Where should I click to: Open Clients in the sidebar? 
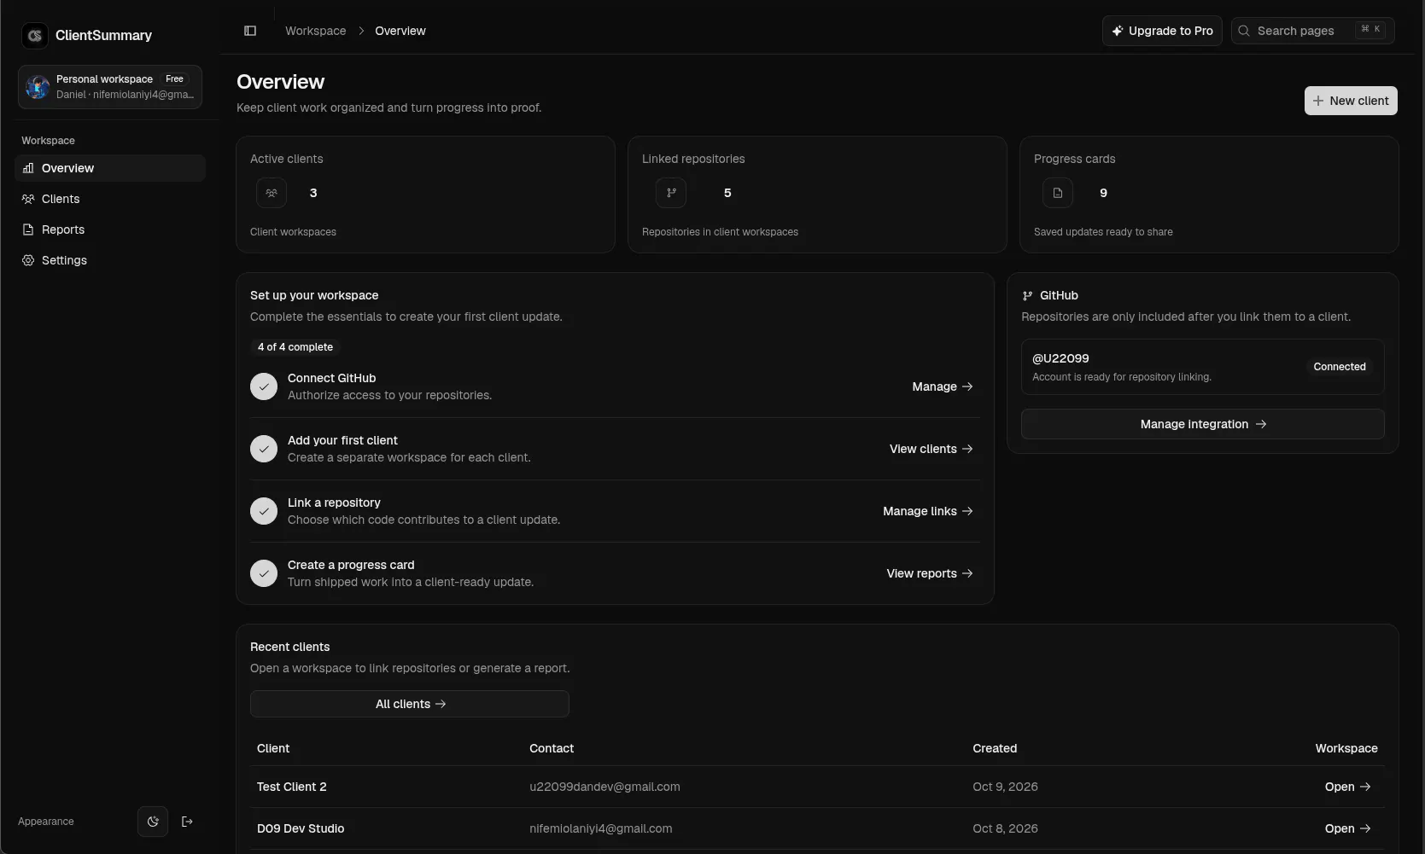pos(110,199)
